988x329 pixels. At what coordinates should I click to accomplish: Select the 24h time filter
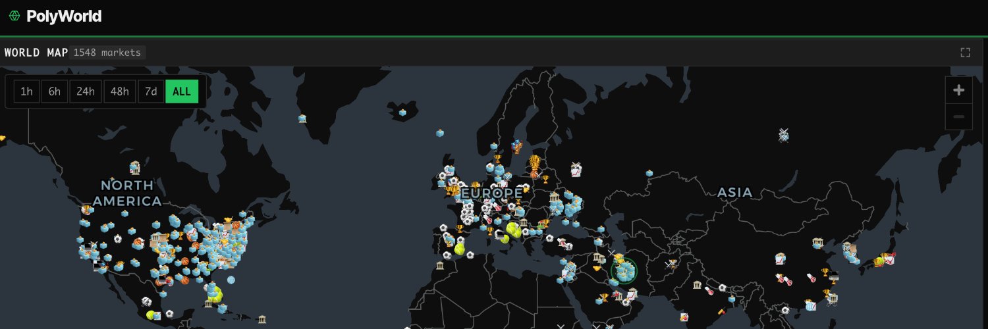[86, 91]
